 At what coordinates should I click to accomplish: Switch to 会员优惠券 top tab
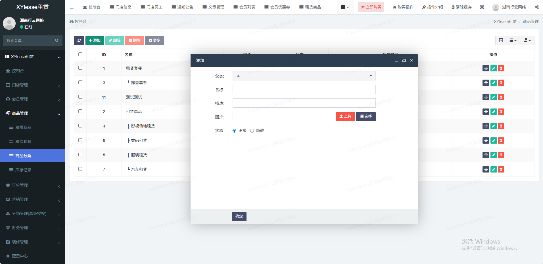pyautogui.click(x=277, y=7)
